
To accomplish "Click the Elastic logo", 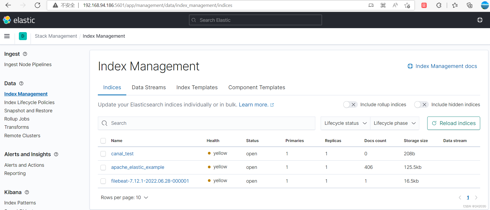I will point(19,20).
